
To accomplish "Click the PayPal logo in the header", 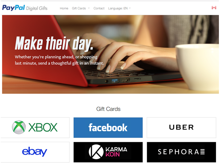I will [x=13, y=8].
